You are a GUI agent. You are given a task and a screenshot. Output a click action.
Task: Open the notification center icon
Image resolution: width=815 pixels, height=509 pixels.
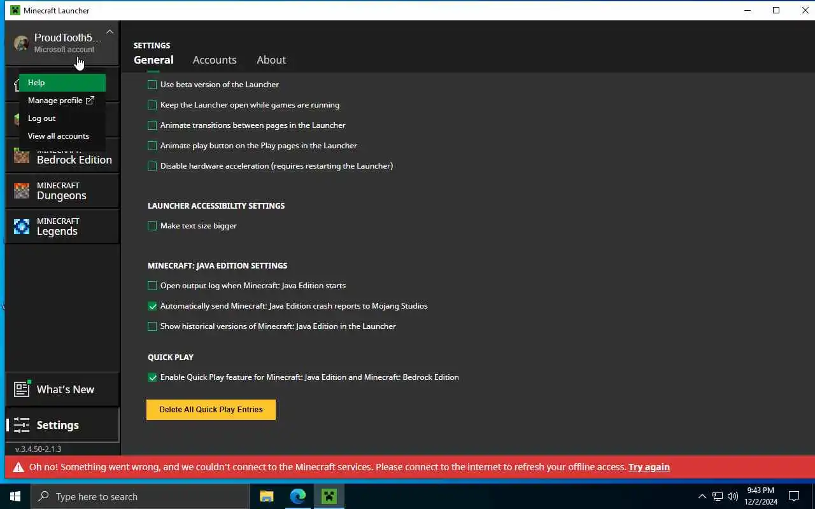[794, 497]
